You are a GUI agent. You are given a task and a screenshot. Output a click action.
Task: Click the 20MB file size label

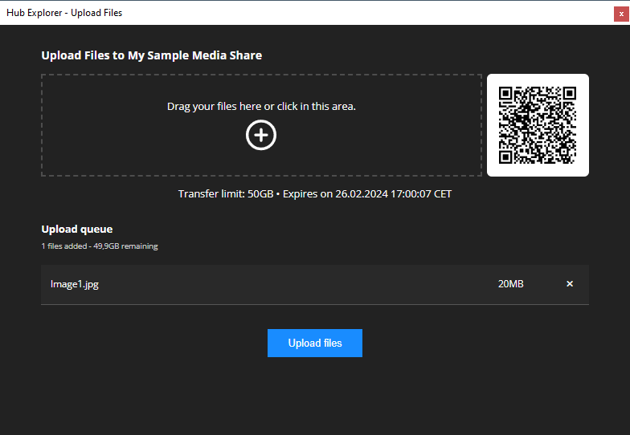point(510,284)
